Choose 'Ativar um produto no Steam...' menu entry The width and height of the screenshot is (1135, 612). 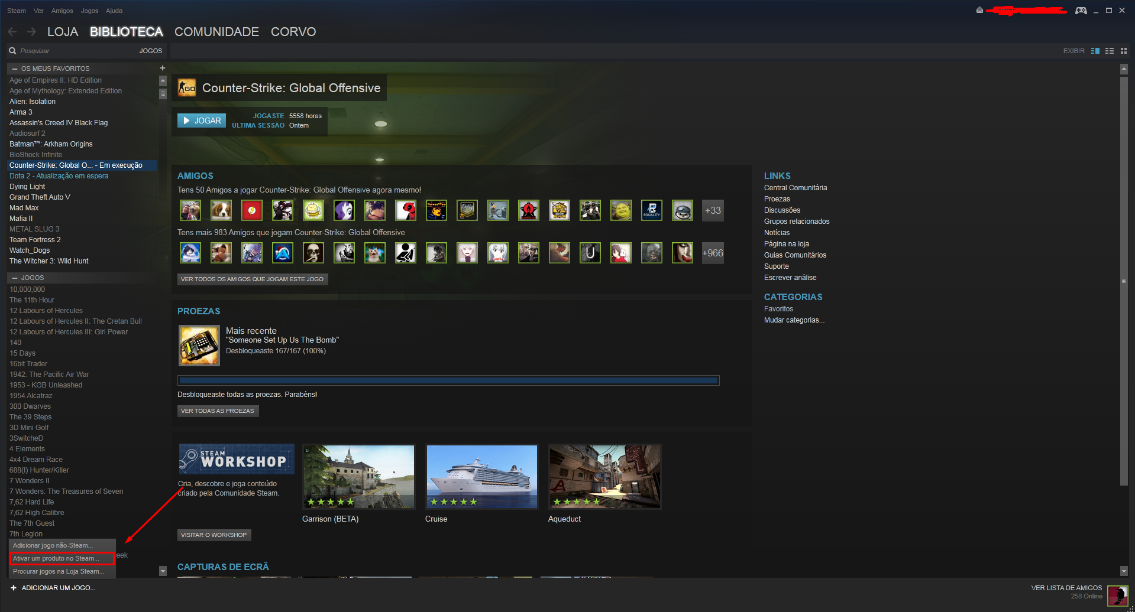click(62, 558)
